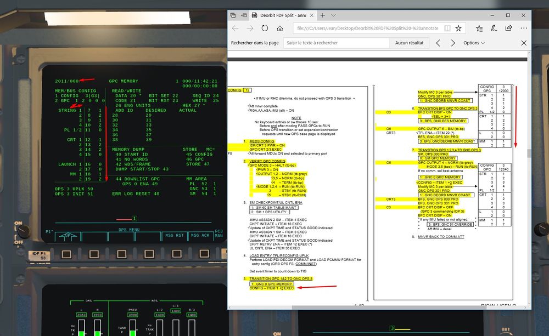The width and height of the screenshot is (549, 336).
Task: Click the 'MEDS CONFIG' heading in the PDF
Action: tap(262, 141)
